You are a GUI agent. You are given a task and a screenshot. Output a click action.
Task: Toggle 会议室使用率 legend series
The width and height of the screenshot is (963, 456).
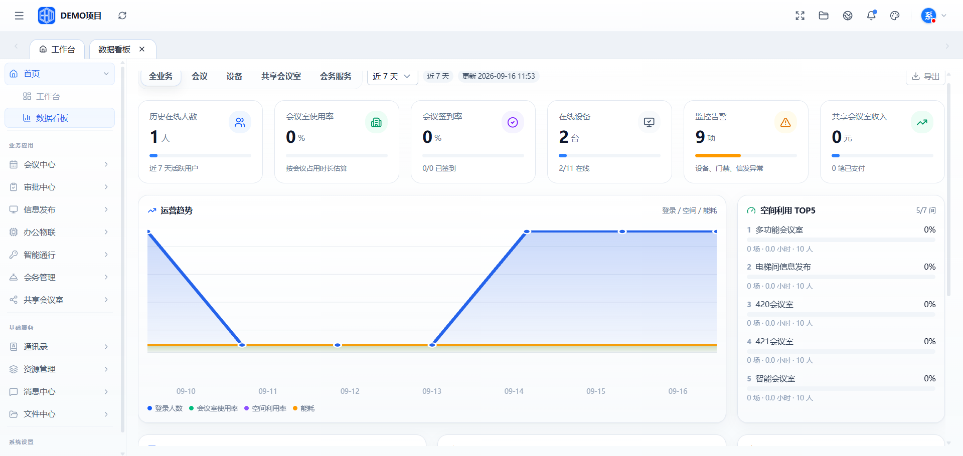click(213, 408)
